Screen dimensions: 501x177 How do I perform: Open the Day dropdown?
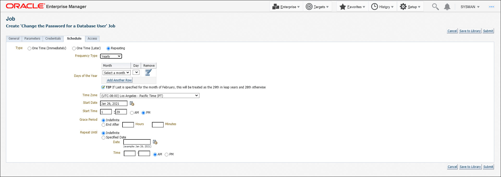(x=136, y=72)
